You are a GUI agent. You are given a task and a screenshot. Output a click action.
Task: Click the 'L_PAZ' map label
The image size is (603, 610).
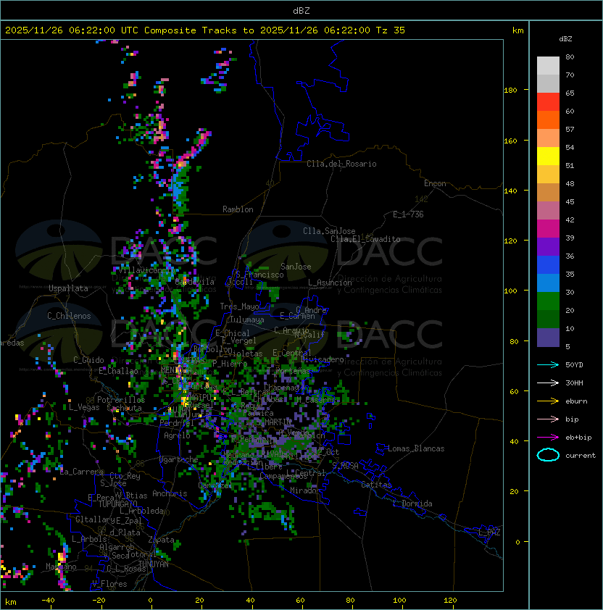coord(489,532)
